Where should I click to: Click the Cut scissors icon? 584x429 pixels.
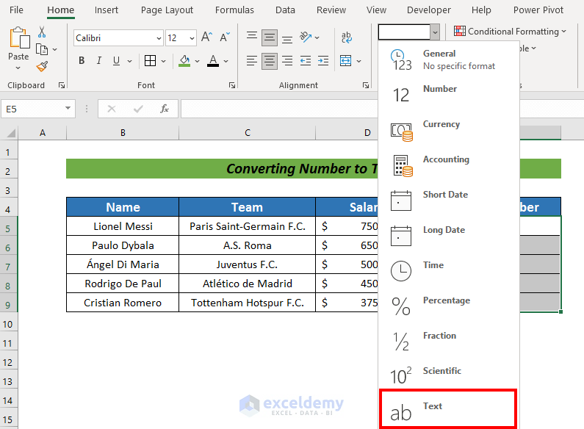(42, 32)
